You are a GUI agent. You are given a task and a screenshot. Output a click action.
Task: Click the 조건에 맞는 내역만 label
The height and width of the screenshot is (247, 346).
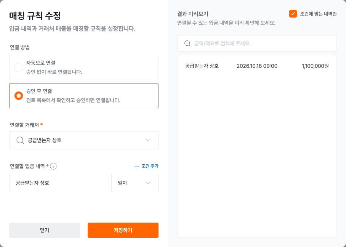click(318, 14)
